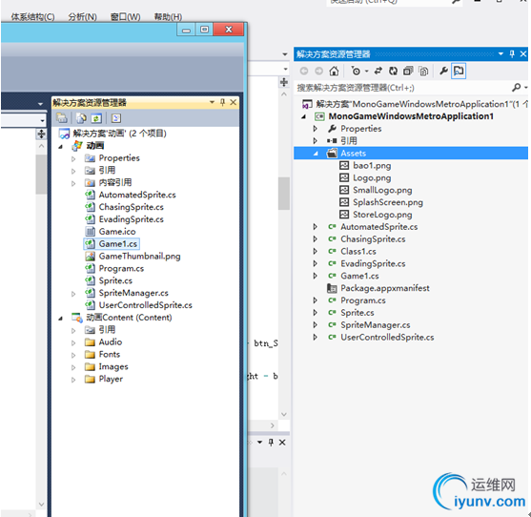Screen dimensions: 531x517
Task: Collapse the 动画 project node
Action: [61, 146]
